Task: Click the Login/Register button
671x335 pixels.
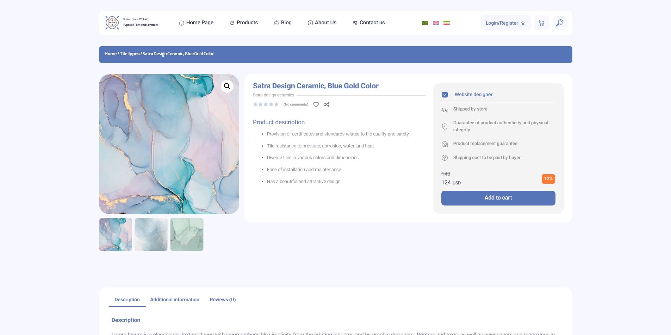Action: (x=505, y=23)
